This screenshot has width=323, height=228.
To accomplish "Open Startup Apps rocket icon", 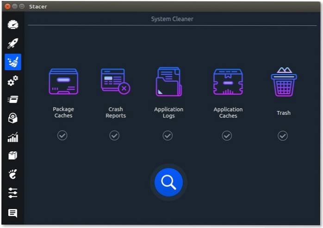I will 13,43.
